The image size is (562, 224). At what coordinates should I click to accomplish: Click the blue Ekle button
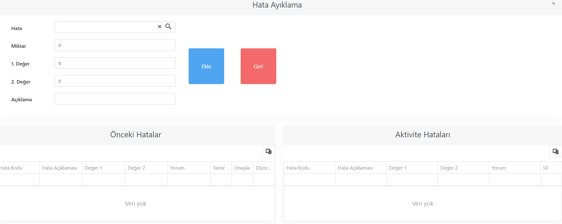[206, 66]
